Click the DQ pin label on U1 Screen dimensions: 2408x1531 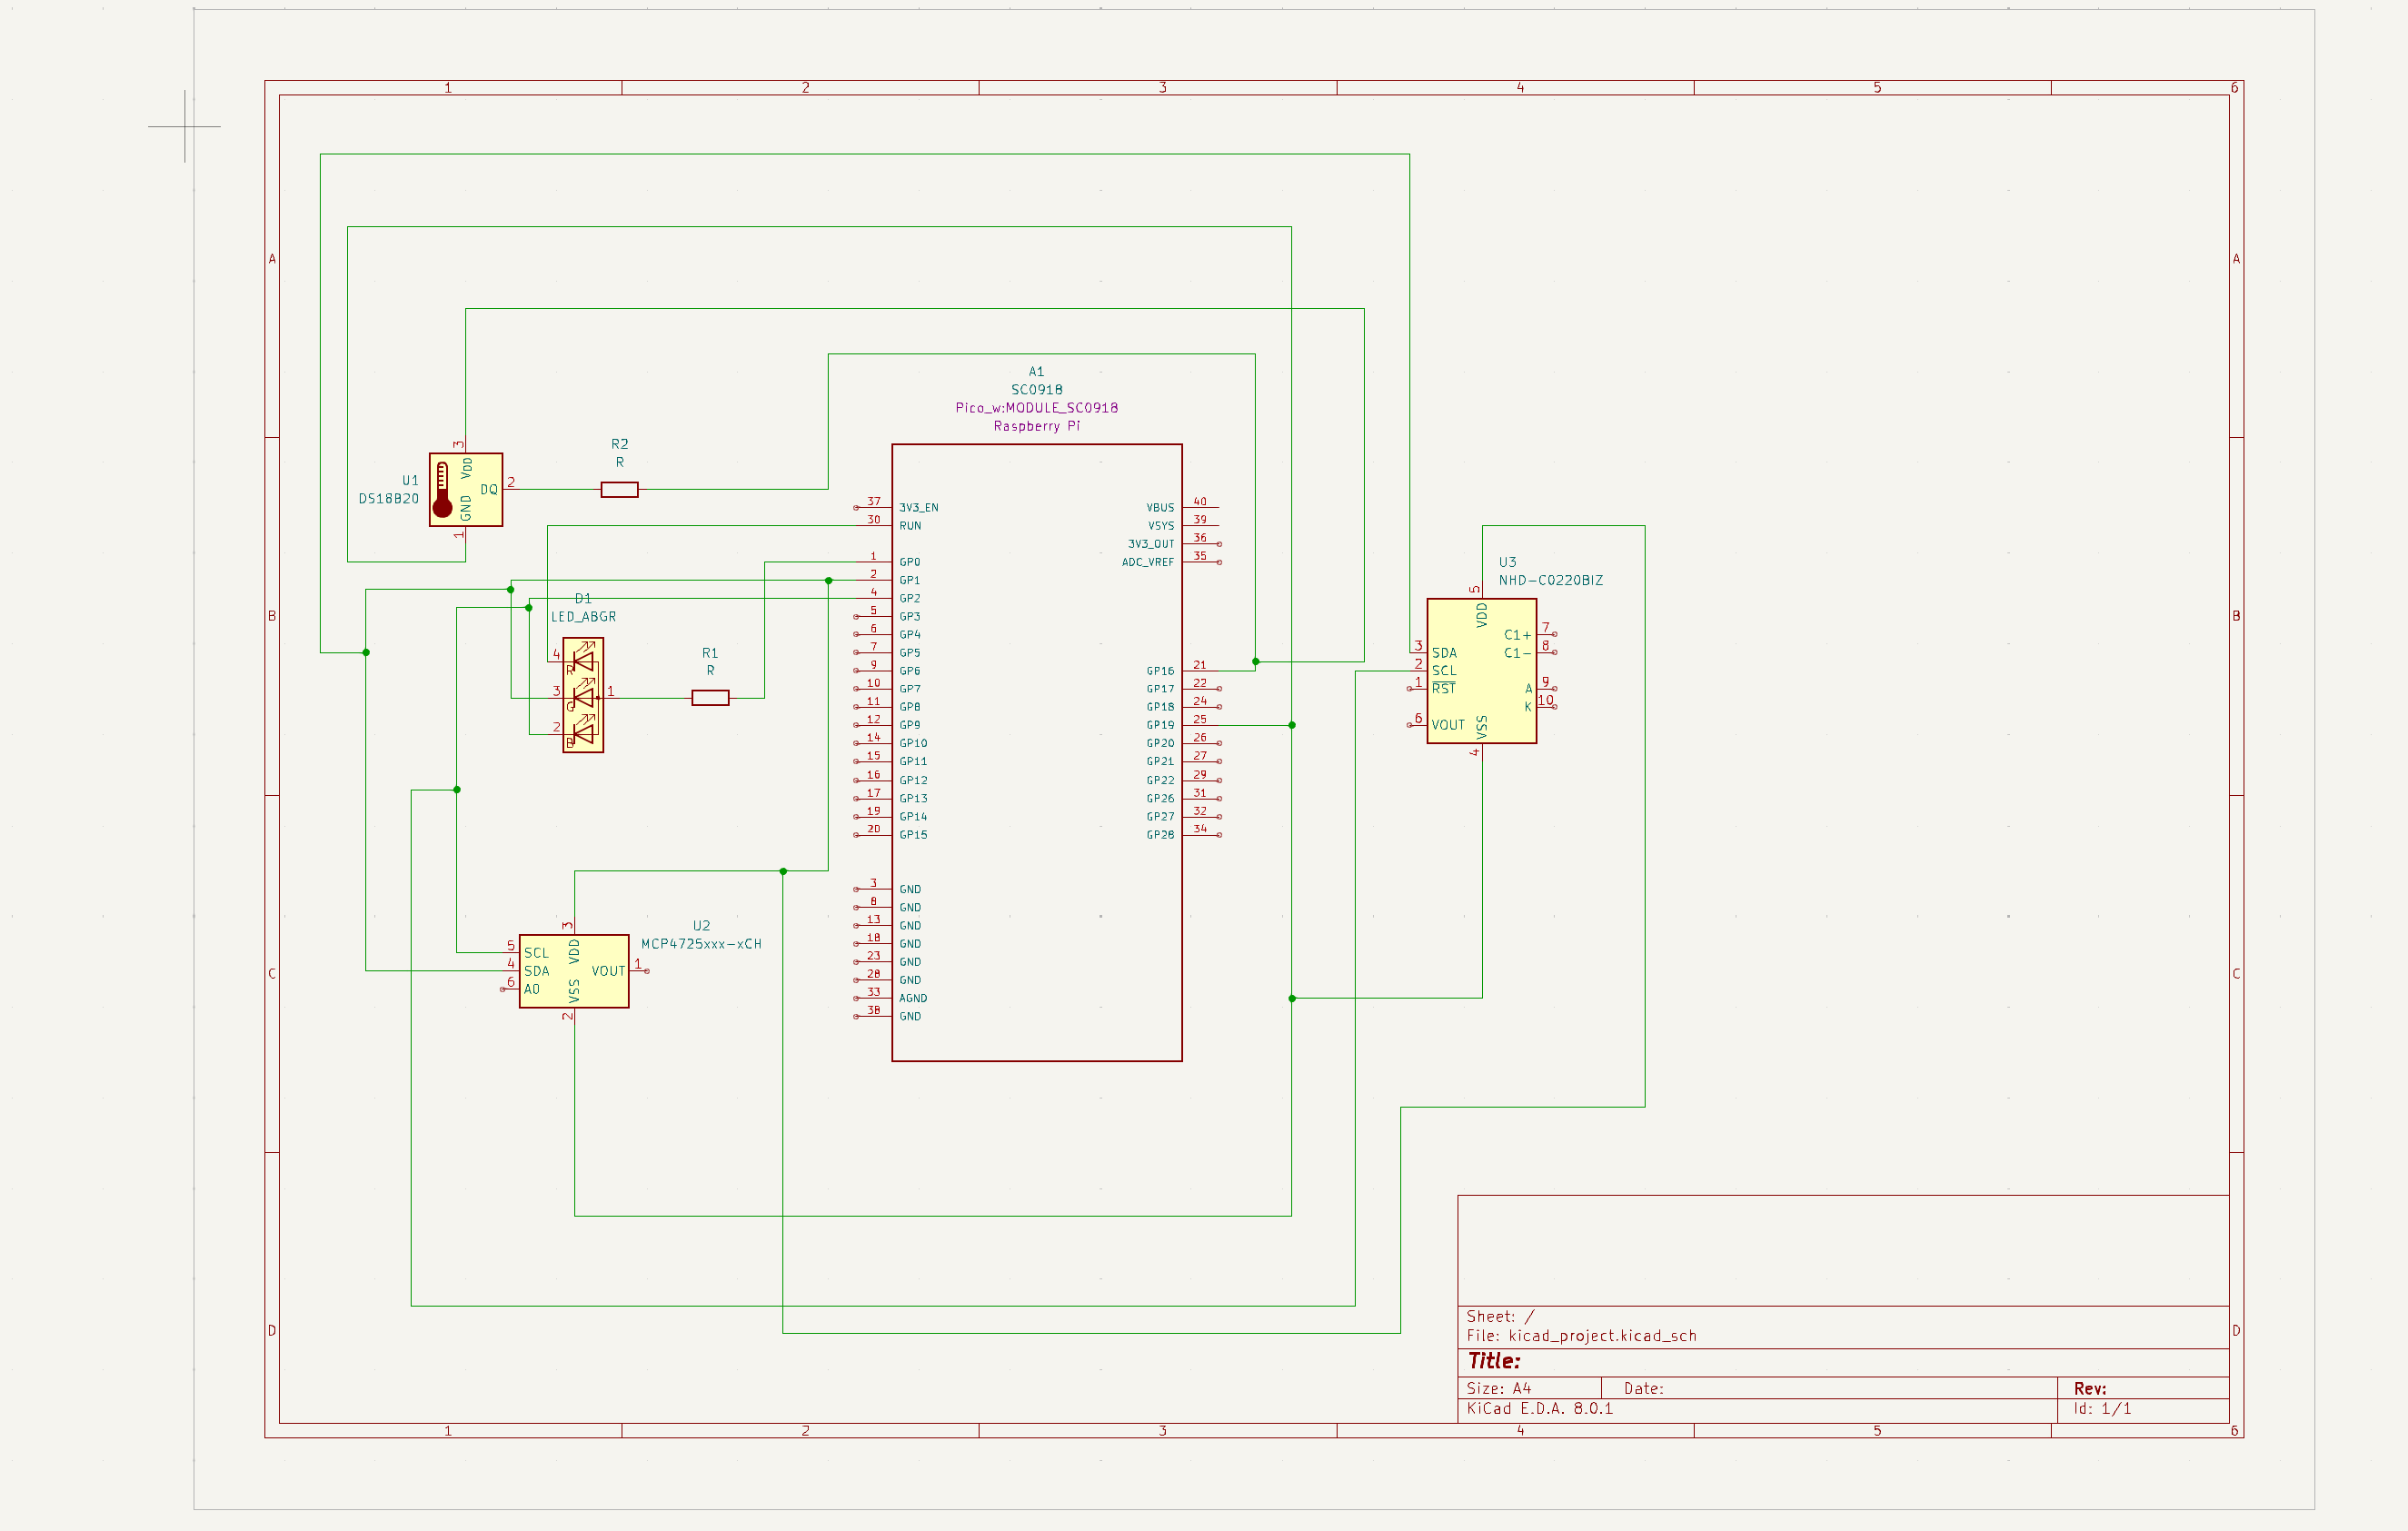[488, 489]
